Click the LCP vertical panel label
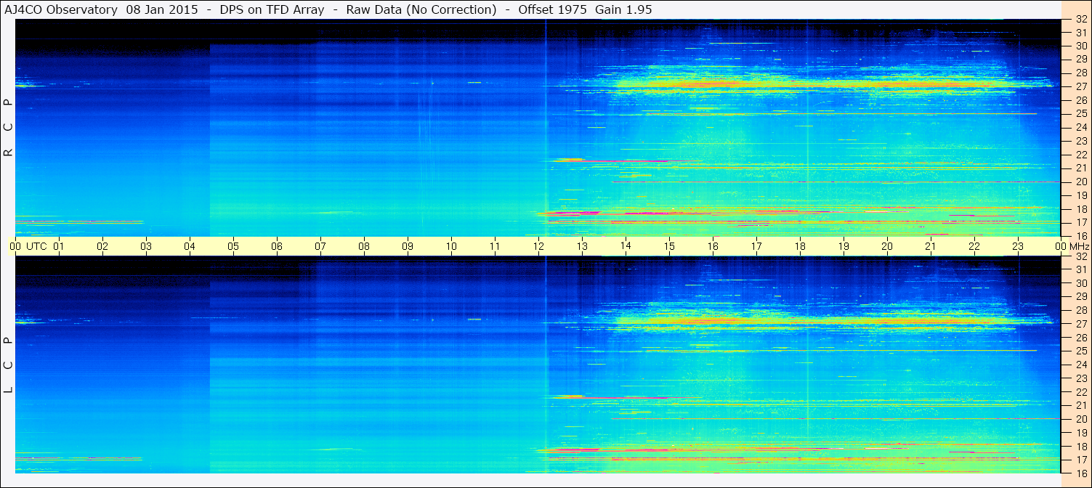The height and width of the screenshot is (488, 1092). [x=9, y=365]
